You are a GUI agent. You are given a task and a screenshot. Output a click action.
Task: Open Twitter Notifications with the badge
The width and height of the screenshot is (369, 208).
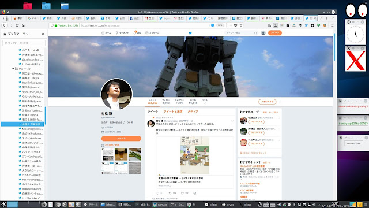coord(137,33)
